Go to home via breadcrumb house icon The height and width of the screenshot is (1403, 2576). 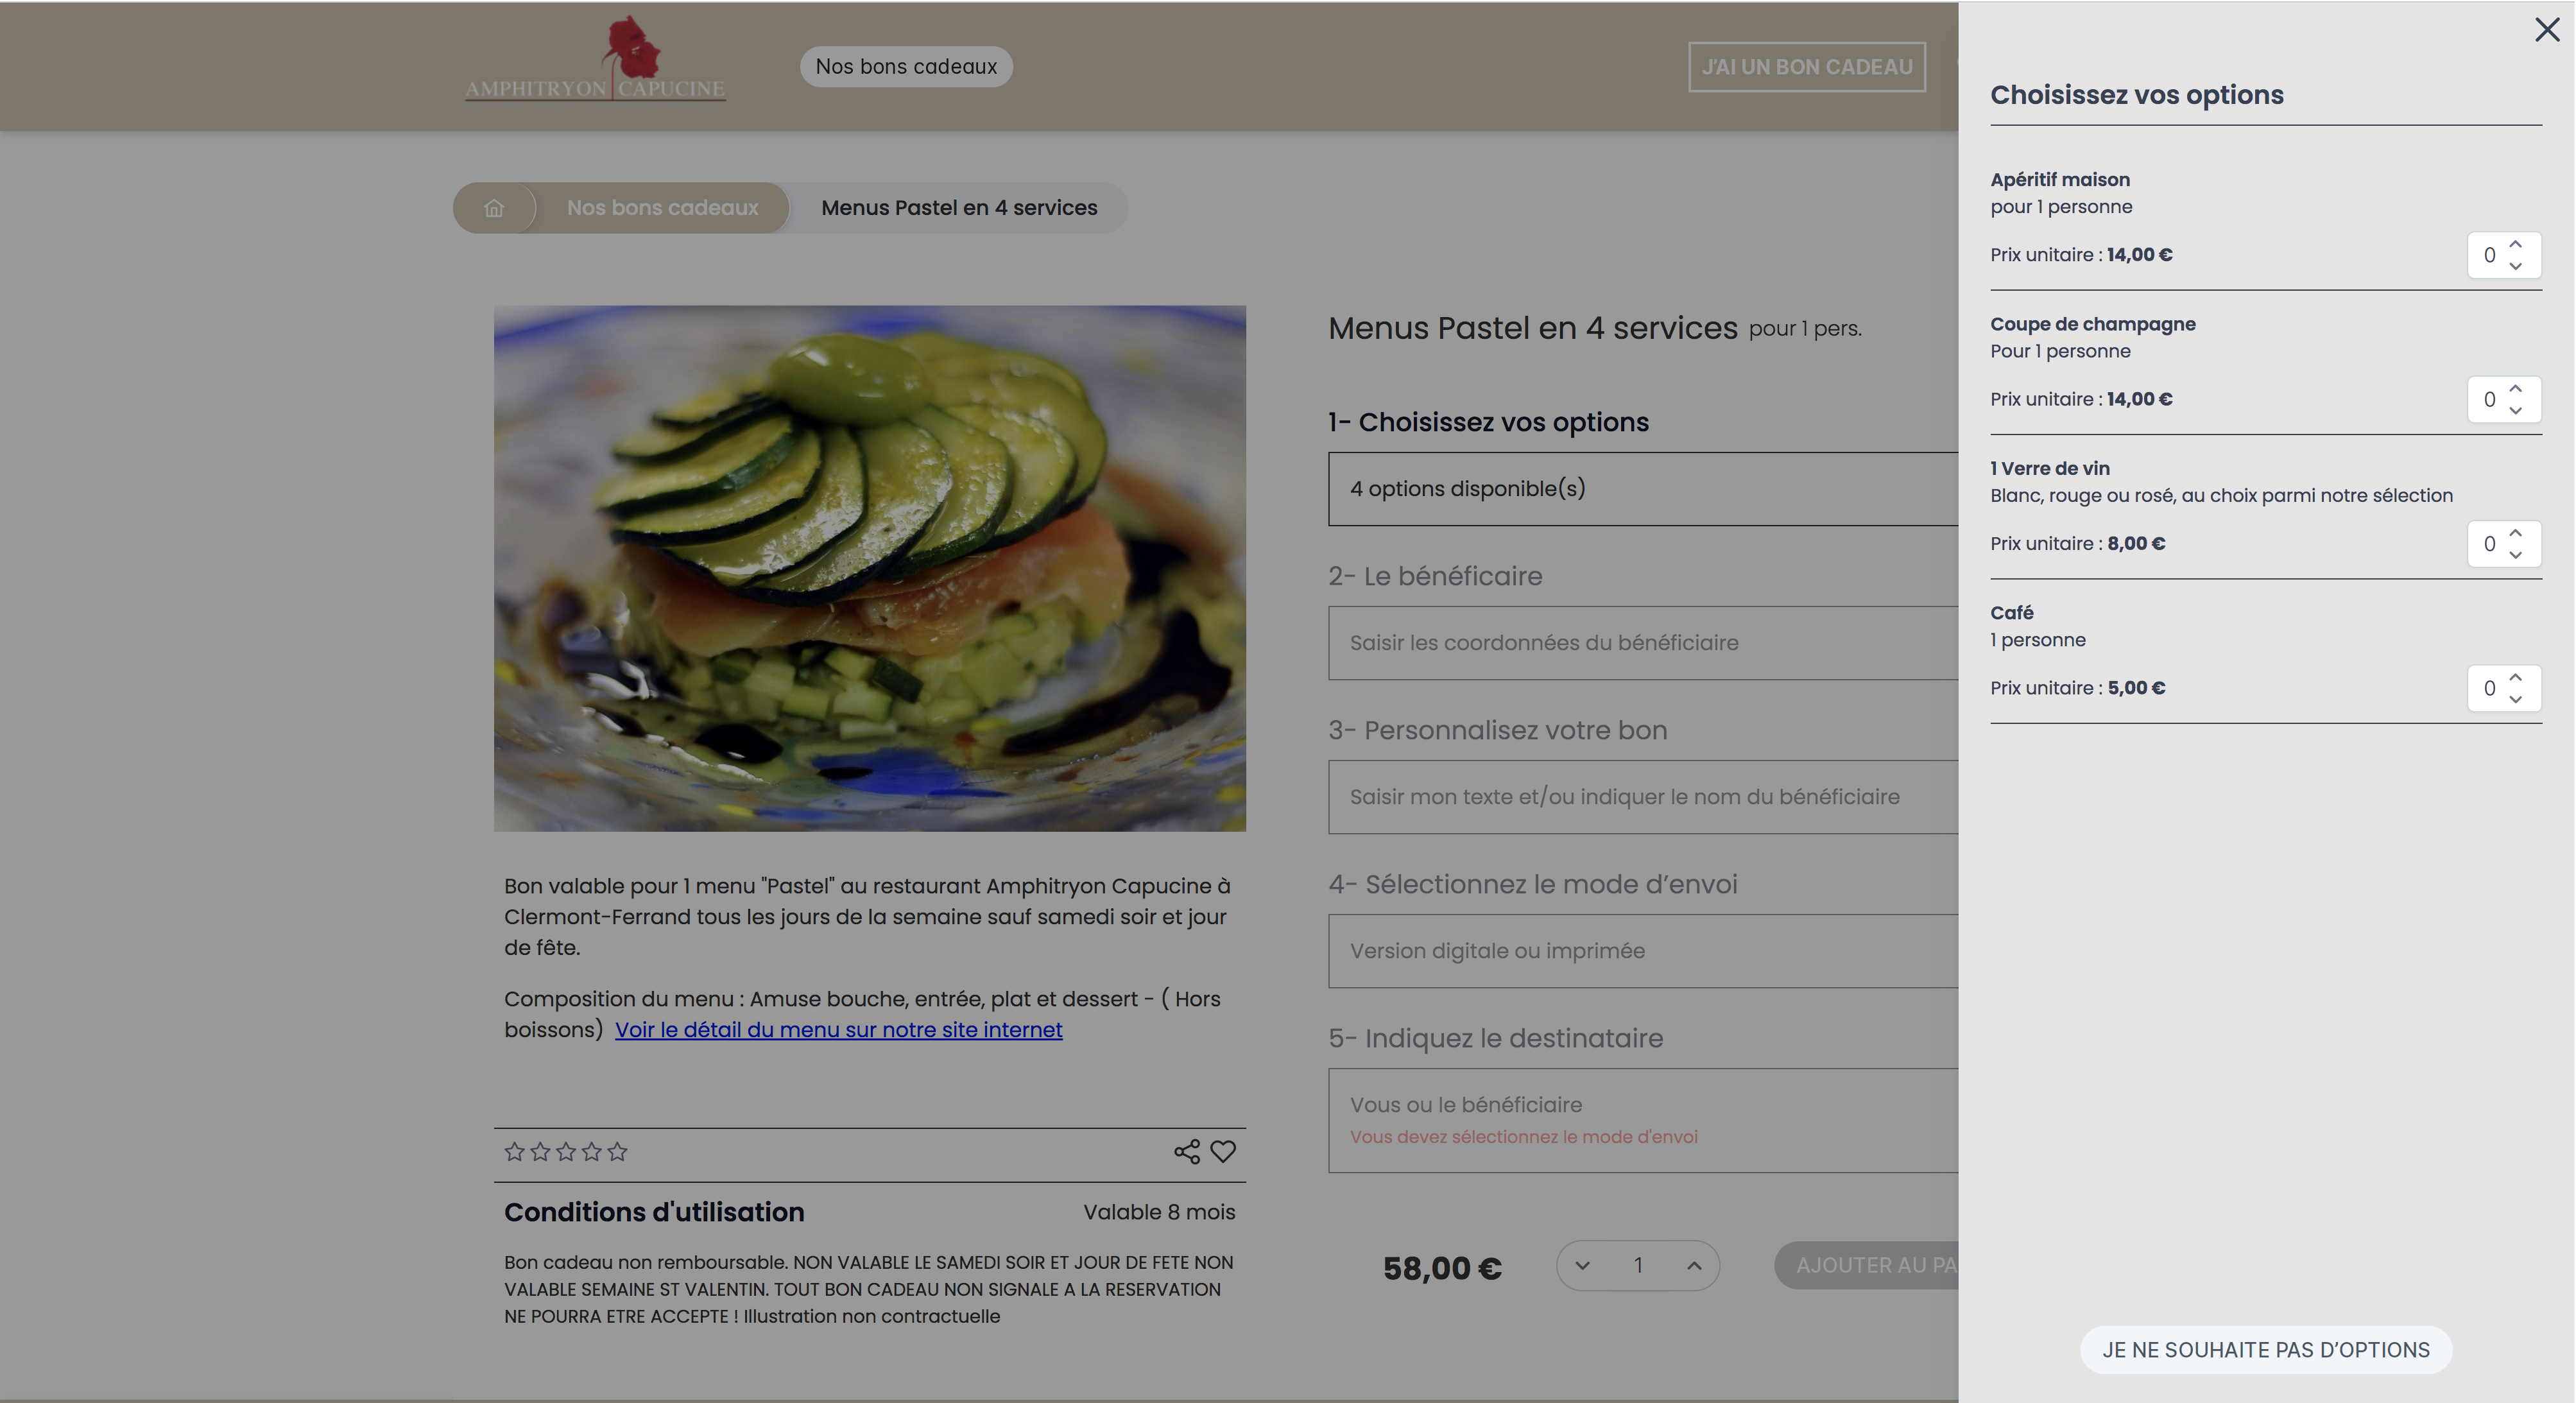[494, 208]
